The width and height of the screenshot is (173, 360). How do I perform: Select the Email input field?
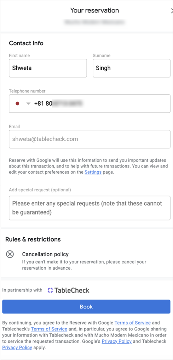point(90,139)
